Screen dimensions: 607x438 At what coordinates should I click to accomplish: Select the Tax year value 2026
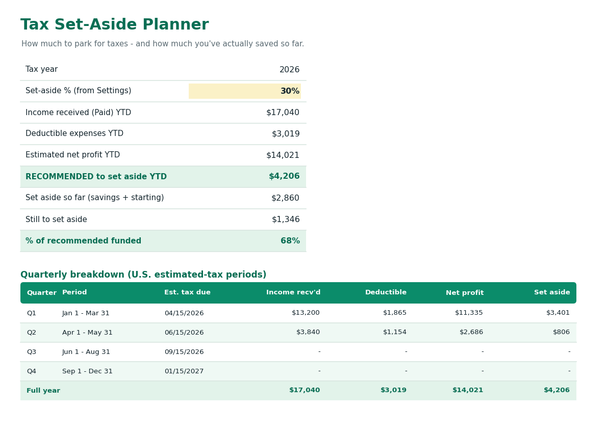(289, 70)
